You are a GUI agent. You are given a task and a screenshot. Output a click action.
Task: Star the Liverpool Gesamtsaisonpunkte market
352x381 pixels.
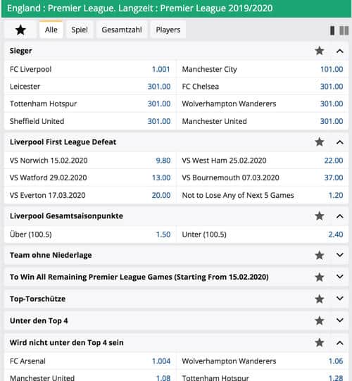tap(320, 216)
